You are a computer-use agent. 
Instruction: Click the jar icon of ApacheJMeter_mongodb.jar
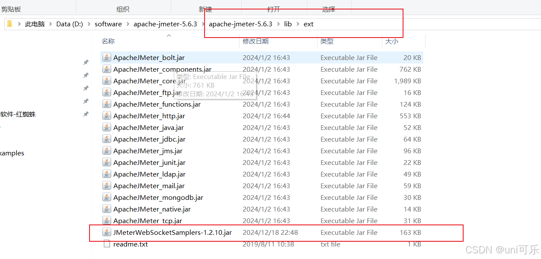[x=107, y=197]
